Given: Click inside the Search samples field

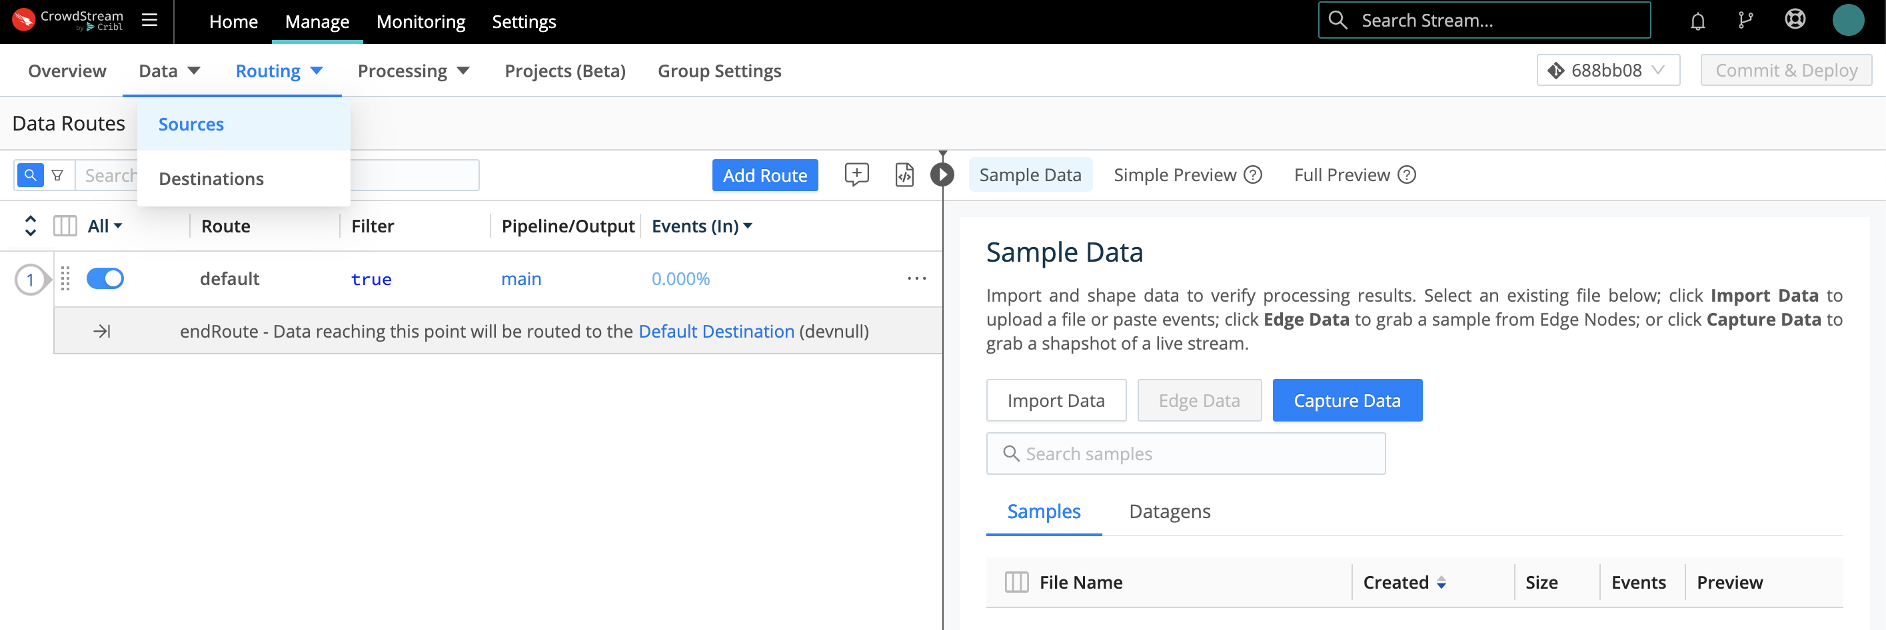Looking at the screenshot, I should 1186,453.
